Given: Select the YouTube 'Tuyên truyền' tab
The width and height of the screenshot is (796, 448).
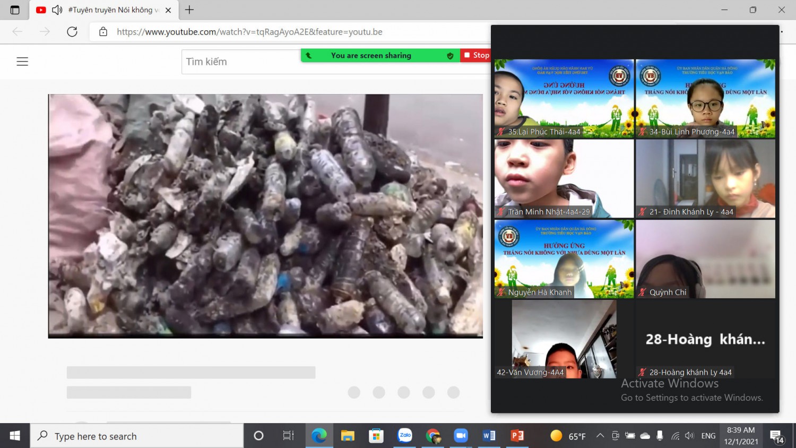Looking at the screenshot, I should (x=111, y=10).
